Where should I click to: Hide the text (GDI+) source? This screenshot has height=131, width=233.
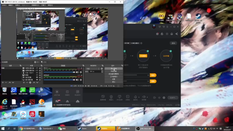click(x=37, y=73)
